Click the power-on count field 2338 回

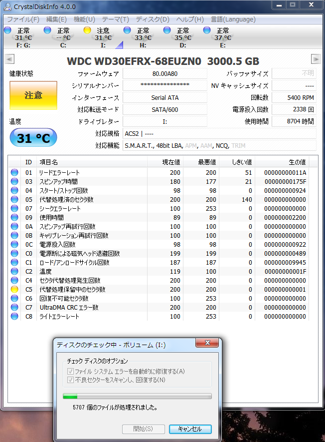click(x=294, y=110)
